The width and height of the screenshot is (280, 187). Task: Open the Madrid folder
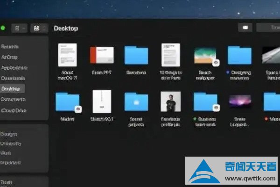pyautogui.click(x=67, y=101)
